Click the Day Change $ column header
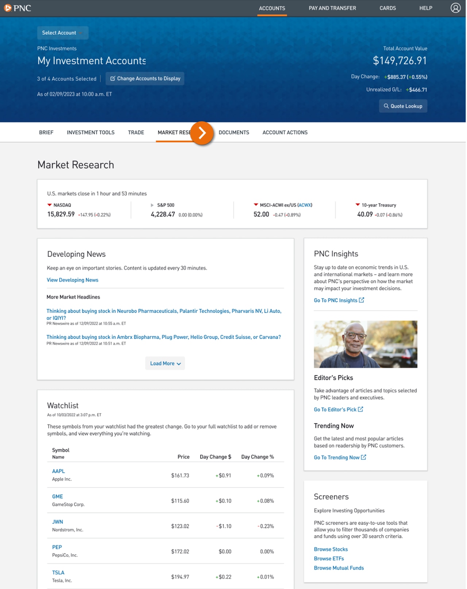Image resolution: width=467 pixels, height=589 pixels. (215, 457)
